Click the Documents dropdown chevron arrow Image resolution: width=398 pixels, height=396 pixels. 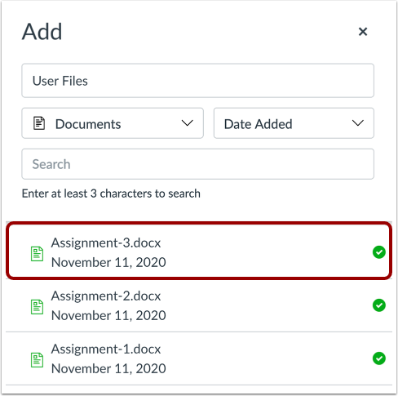click(x=188, y=123)
